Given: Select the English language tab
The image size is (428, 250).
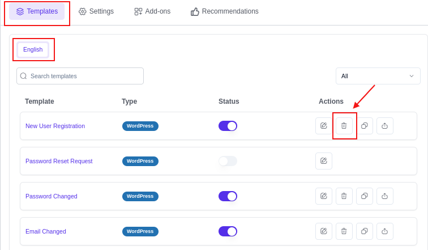Looking at the screenshot, I should (x=33, y=49).
